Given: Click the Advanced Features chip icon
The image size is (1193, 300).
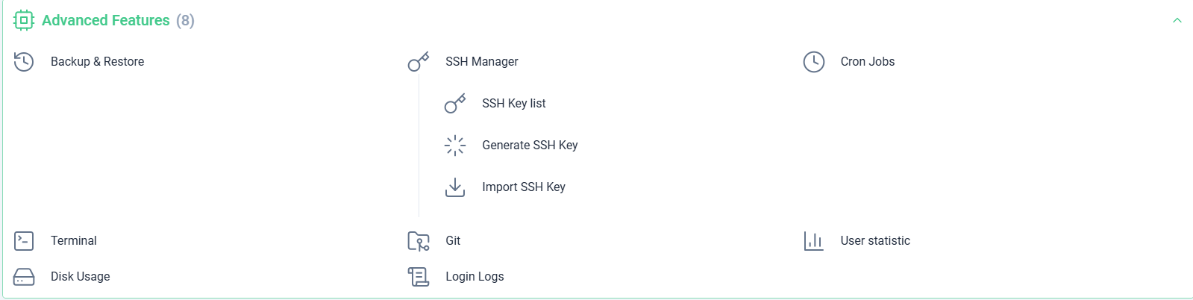Looking at the screenshot, I should [x=24, y=20].
